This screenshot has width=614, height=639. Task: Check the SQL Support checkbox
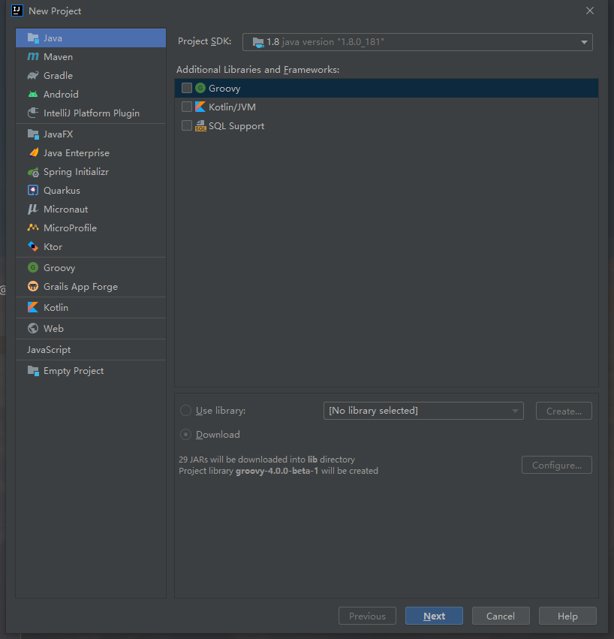187,125
